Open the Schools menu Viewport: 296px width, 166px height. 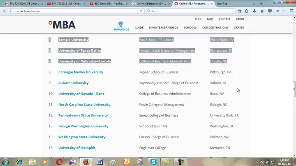pos(190,28)
